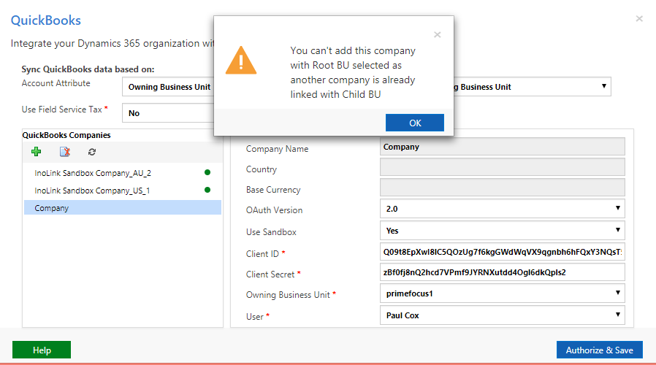Close the warning dialog with X
The image size is (656, 365).
(437, 35)
